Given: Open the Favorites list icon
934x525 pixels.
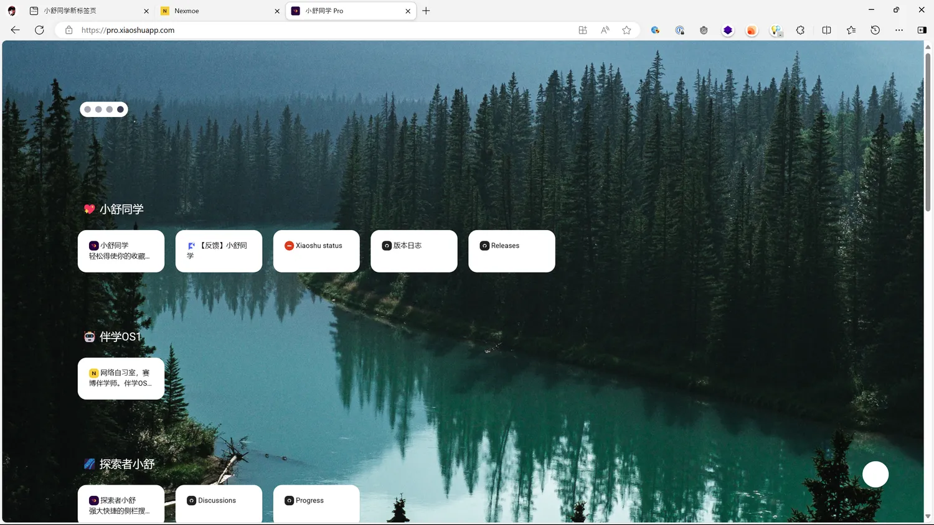Looking at the screenshot, I should point(851,30).
